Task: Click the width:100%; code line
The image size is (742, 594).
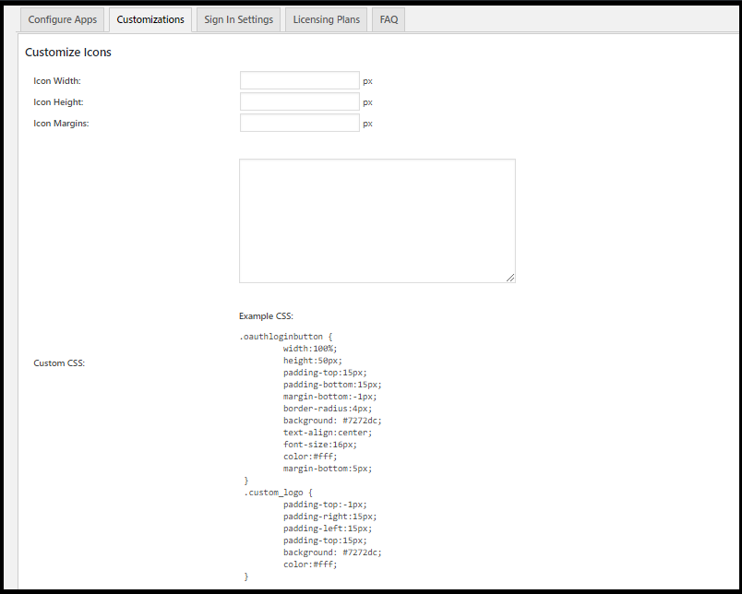Action: [310, 349]
